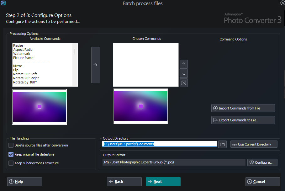The height and width of the screenshot is (191, 285).
Task: Open the Output Format dropdown
Action: pos(174,162)
